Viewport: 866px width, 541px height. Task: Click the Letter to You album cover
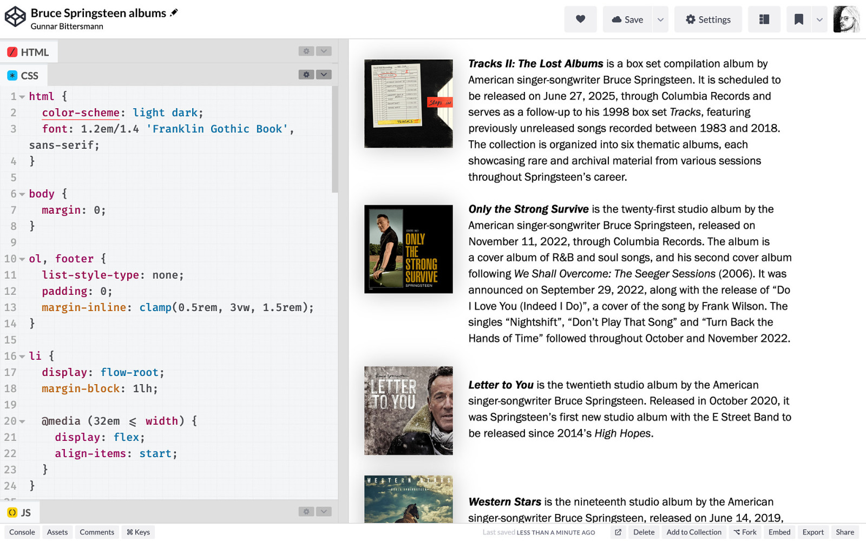(409, 411)
